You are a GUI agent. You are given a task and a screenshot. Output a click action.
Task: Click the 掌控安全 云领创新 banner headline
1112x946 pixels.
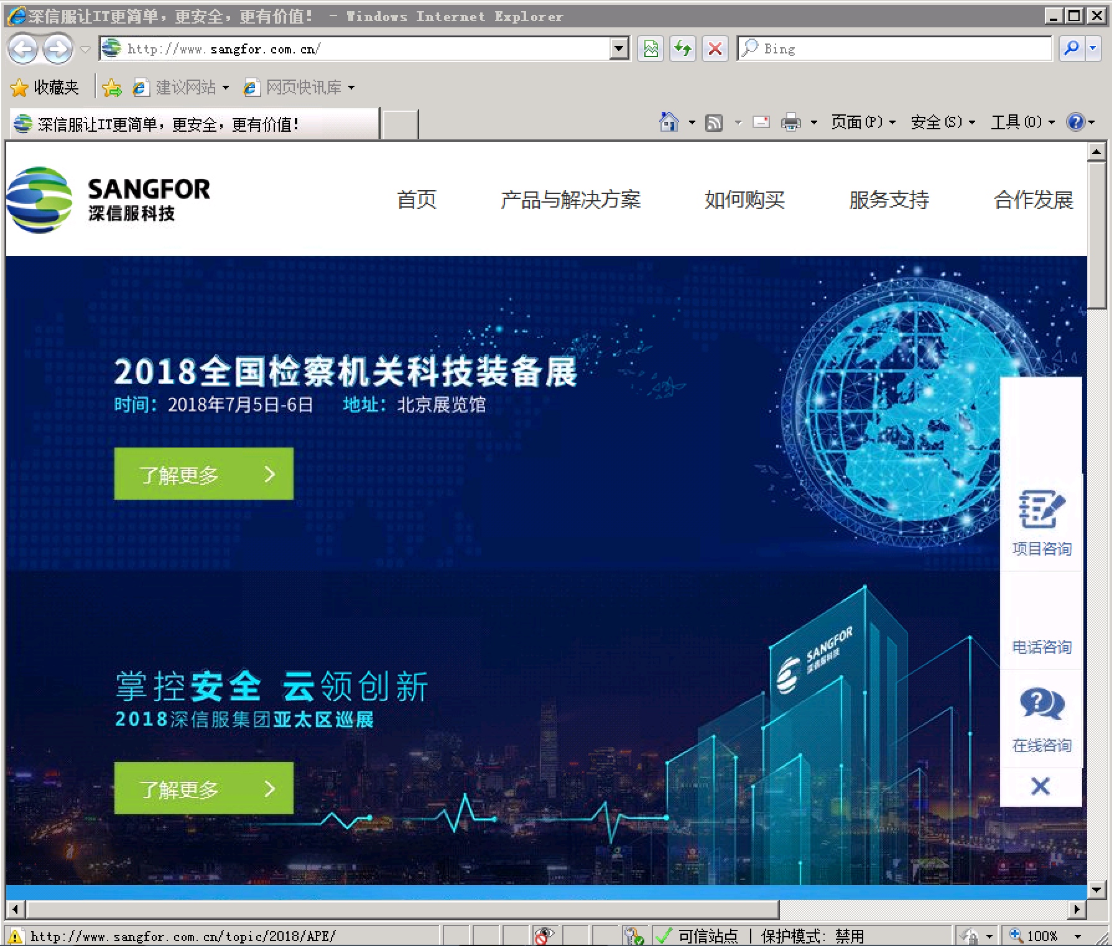point(272,686)
